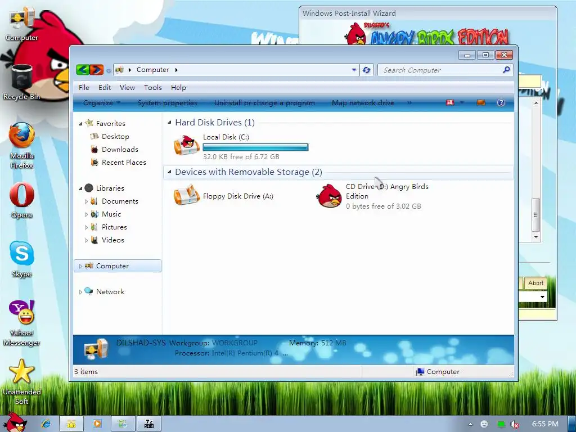Click System properties in the toolbar
The image size is (576, 432).
coord(167,103)
